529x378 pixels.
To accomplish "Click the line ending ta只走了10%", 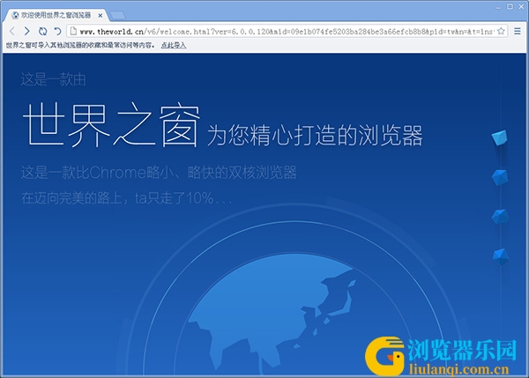I will pos(126,198).
